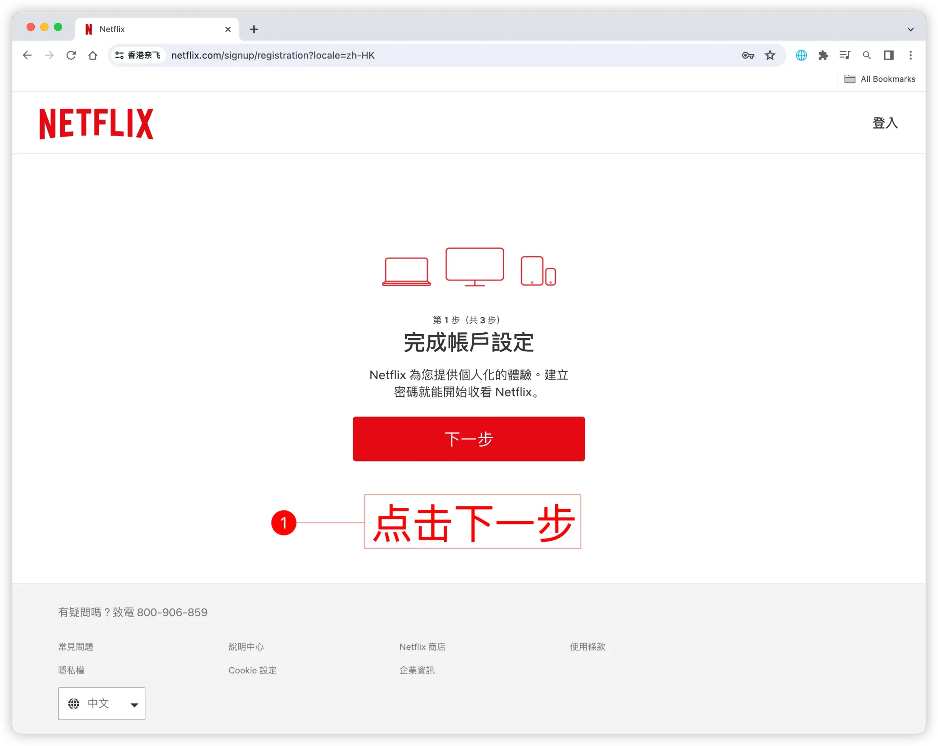Go back with browser back arrow
This screenshot has height=746, width=938.
click(27, 55)
